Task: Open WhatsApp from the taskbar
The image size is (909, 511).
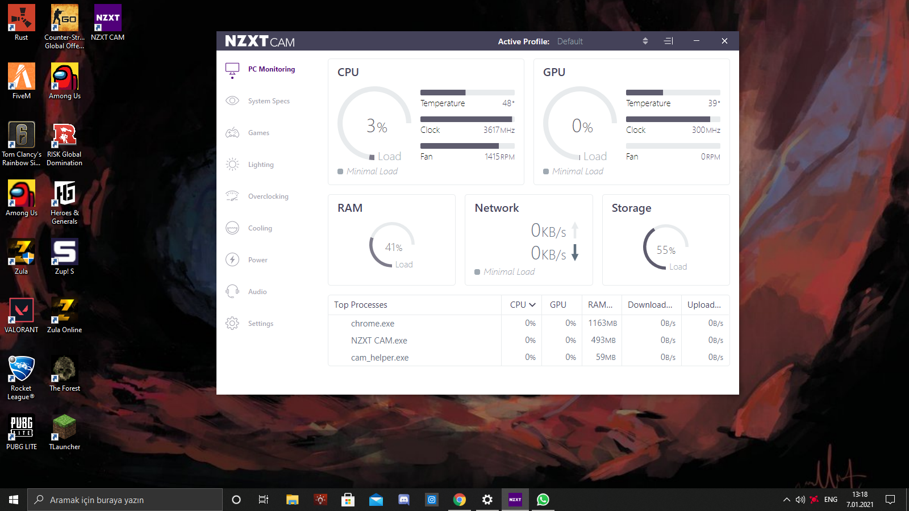Action: (x=543, y=500)
